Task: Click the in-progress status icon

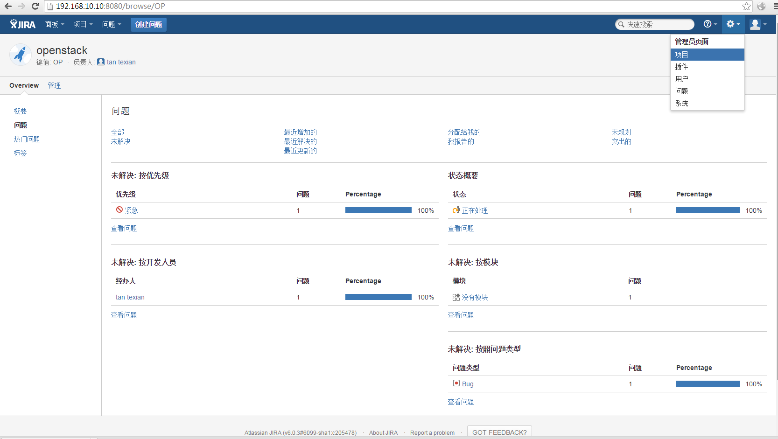Action: (456, 210)
